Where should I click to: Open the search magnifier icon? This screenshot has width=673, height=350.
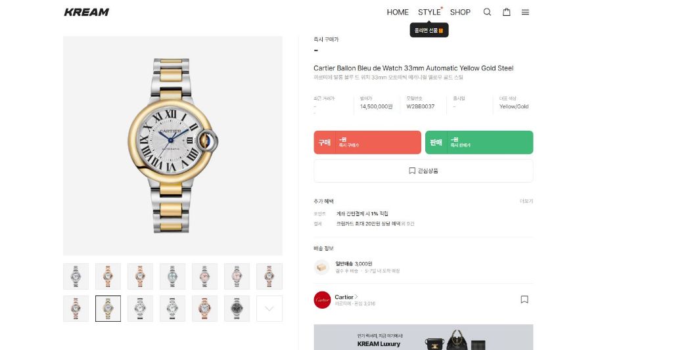(x=487, y=12)
